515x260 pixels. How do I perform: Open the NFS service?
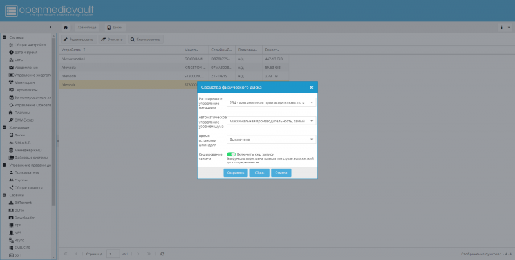coord(15,233)
